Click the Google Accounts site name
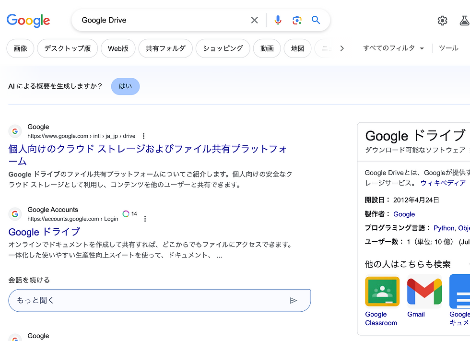The height and width of the screenshot is (341, 470). (x=53, y=210)
